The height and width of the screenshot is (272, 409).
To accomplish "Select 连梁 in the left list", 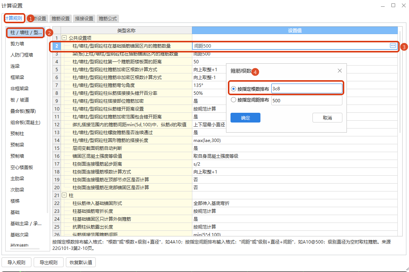I will [15, 66].
